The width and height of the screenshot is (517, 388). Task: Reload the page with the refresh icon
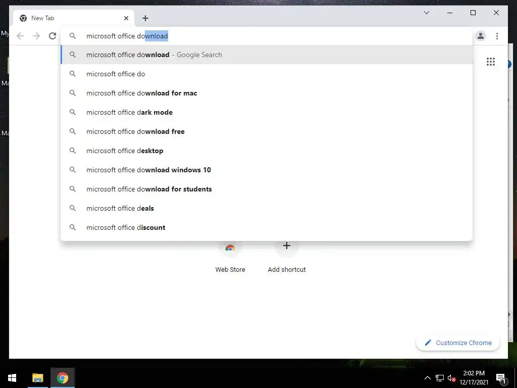53,36
